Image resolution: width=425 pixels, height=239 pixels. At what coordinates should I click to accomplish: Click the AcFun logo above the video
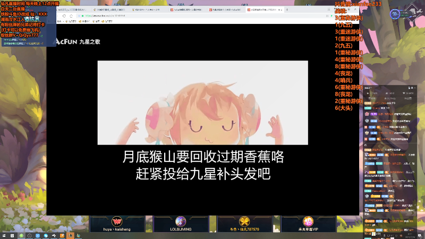[x=66, y=41]
